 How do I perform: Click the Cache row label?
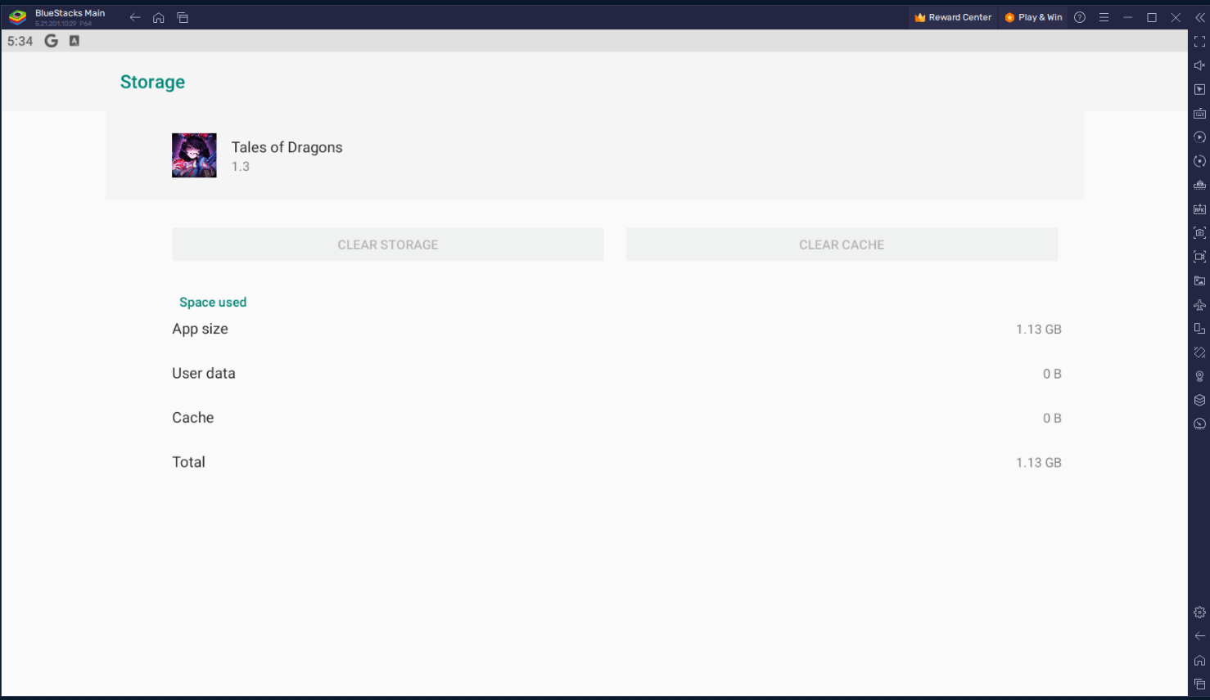[192, 418]
